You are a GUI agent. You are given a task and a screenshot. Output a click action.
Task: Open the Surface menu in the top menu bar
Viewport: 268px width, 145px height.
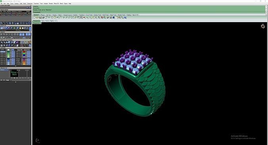pos(17,4)
